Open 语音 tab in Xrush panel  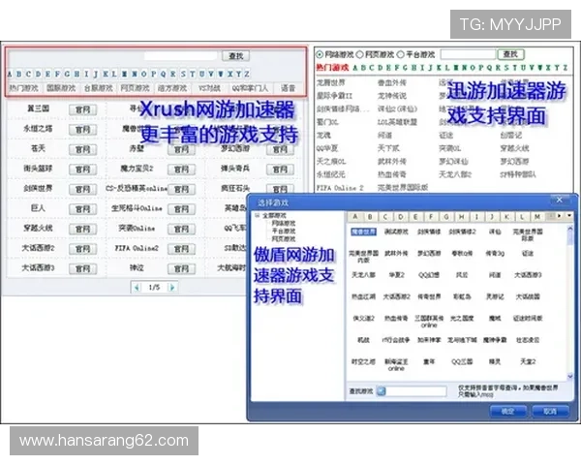(288, 88)
